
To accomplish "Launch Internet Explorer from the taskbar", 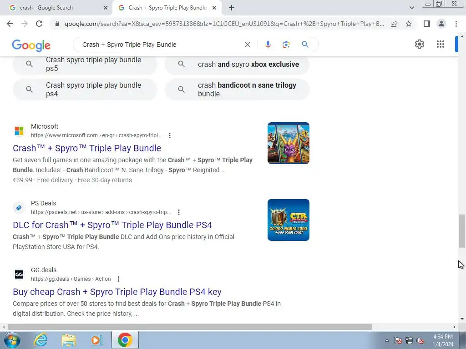I will pyautogui.click(x=41, y=340).
